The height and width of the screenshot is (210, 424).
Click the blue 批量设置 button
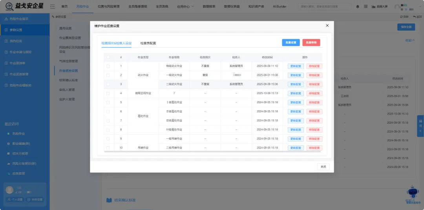click(291, 42)
